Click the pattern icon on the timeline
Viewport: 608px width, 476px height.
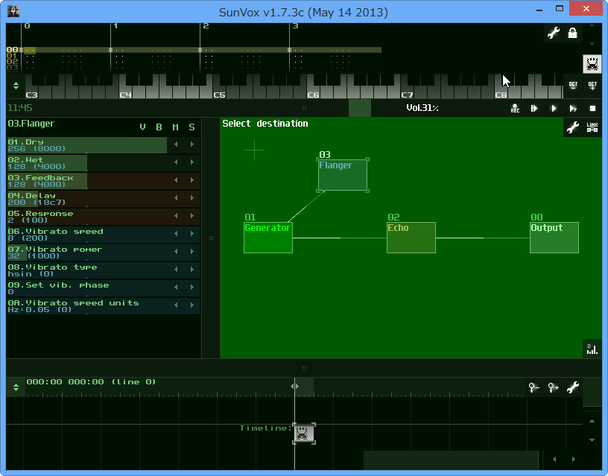point(303,434)
